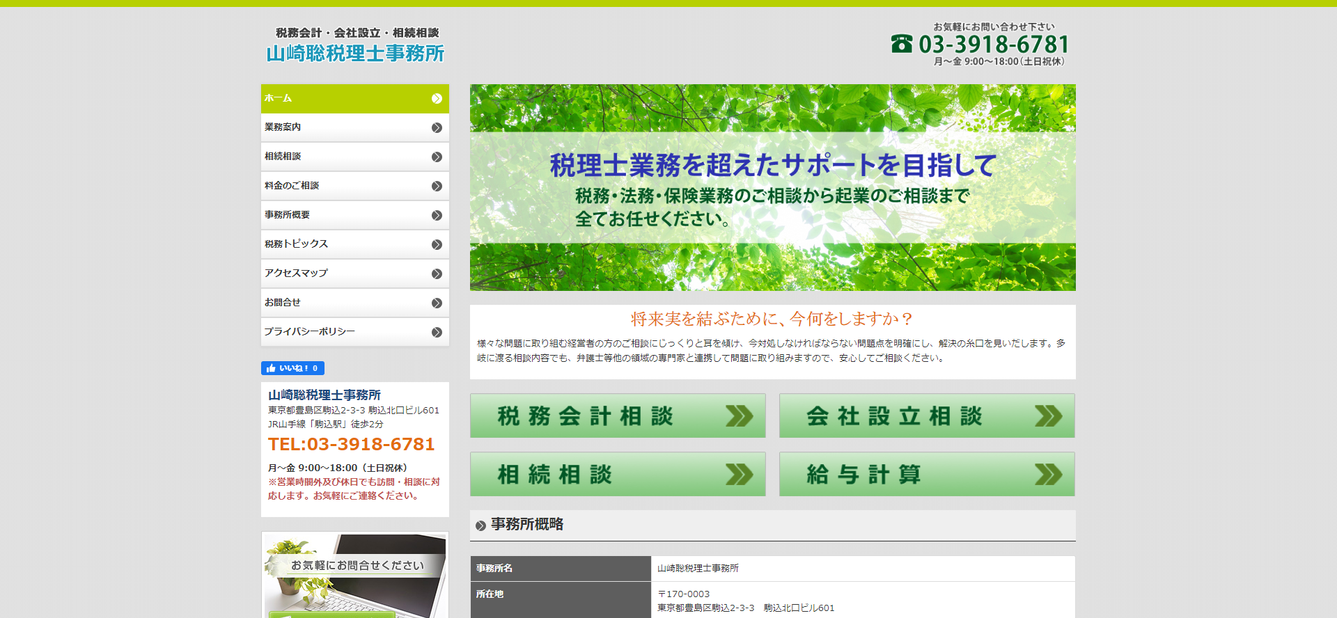Click the お気軽にお問合せください contact banner
The height and width of the screenshot is (618, 1337).
coord(355,575)
